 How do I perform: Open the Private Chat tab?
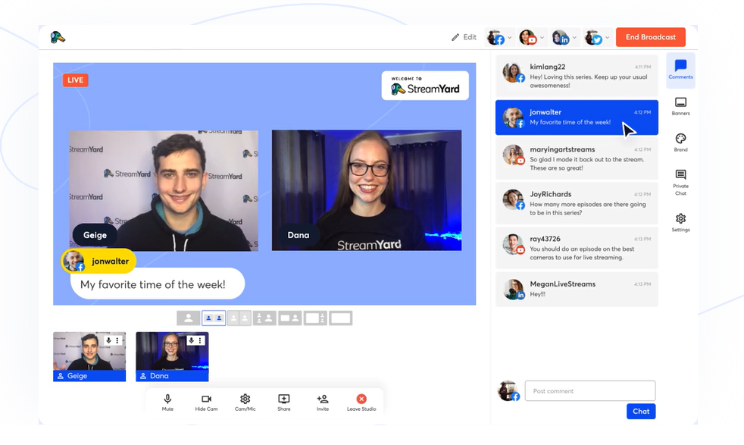pos(680,183)
